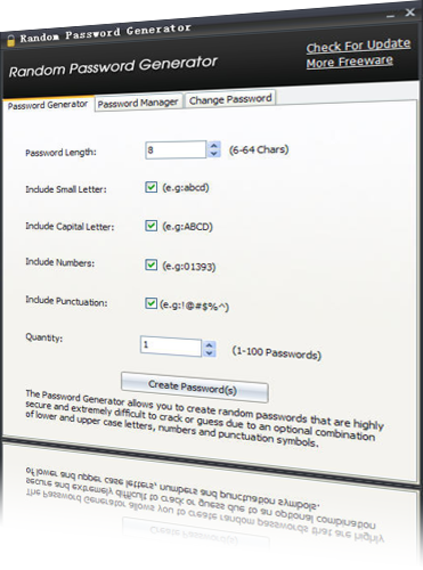The height and width of the screenshot is (570, 423).
Task: Increase quantity with the up arrow
Action: [x=209, y=345]
